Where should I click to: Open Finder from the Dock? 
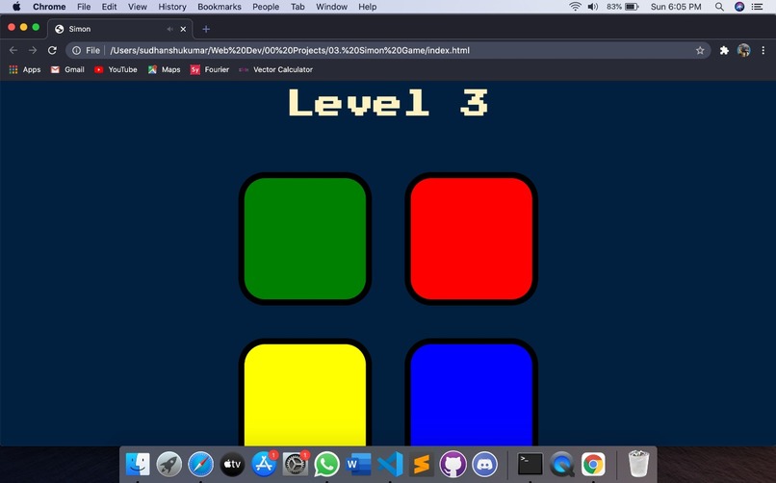[x=138, y=464]
